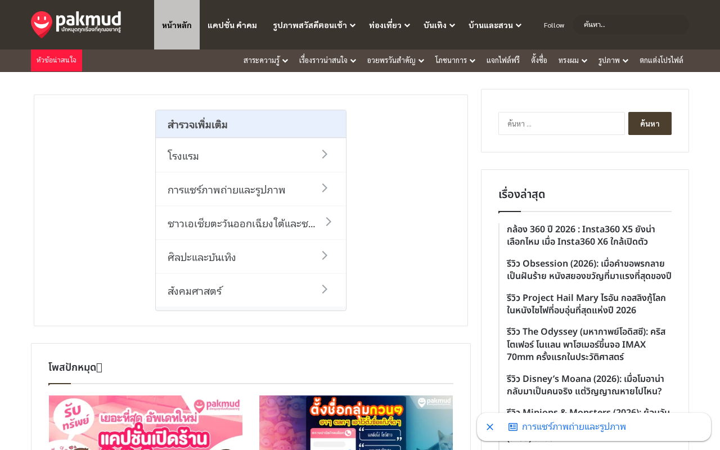The height and width of the screenshot is (450, 720).
Task: Click หัวข้อน่าสนใจ red button
Action: 56,60
